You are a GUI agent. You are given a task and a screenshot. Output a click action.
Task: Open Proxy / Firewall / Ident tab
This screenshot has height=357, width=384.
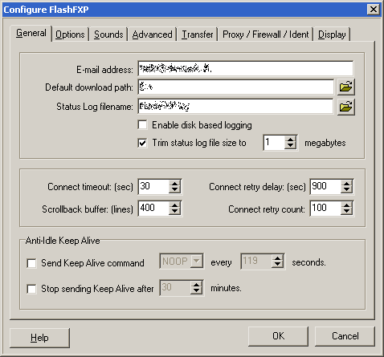pos(266,34)
